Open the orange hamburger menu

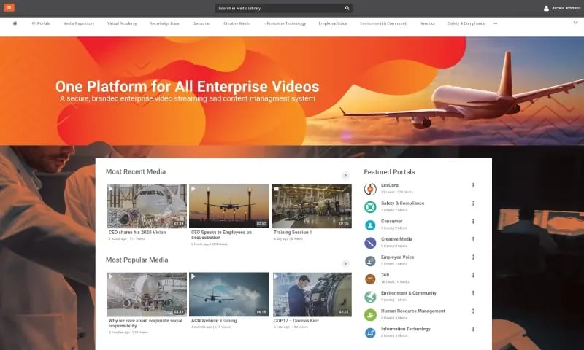[9, 8]
